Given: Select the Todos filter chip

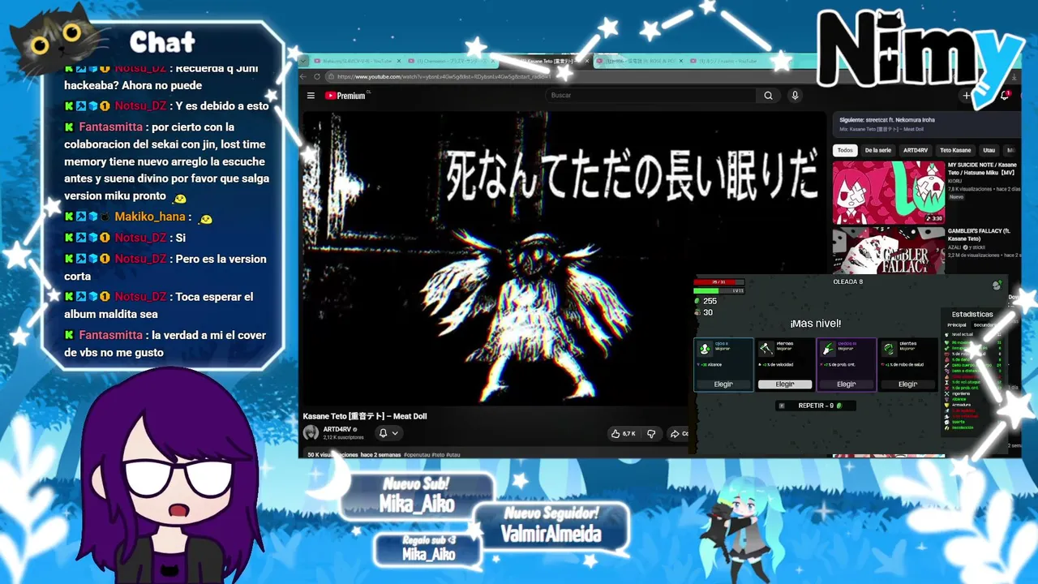Looking at the screenshot, I should click(x=845, y=150).
